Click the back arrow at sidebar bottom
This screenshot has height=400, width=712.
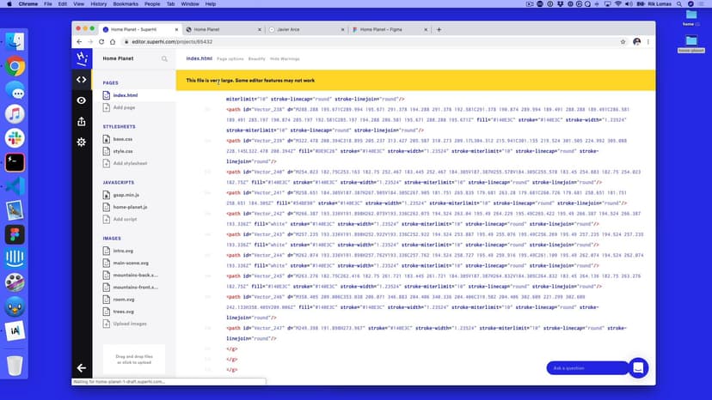pyautogui.click(x=81, y=368)
